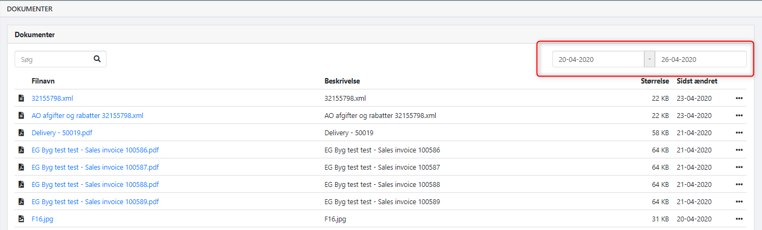Screen dimensions: 762x230
Task: Click the Søg search input field
Action: coord(53,59)
